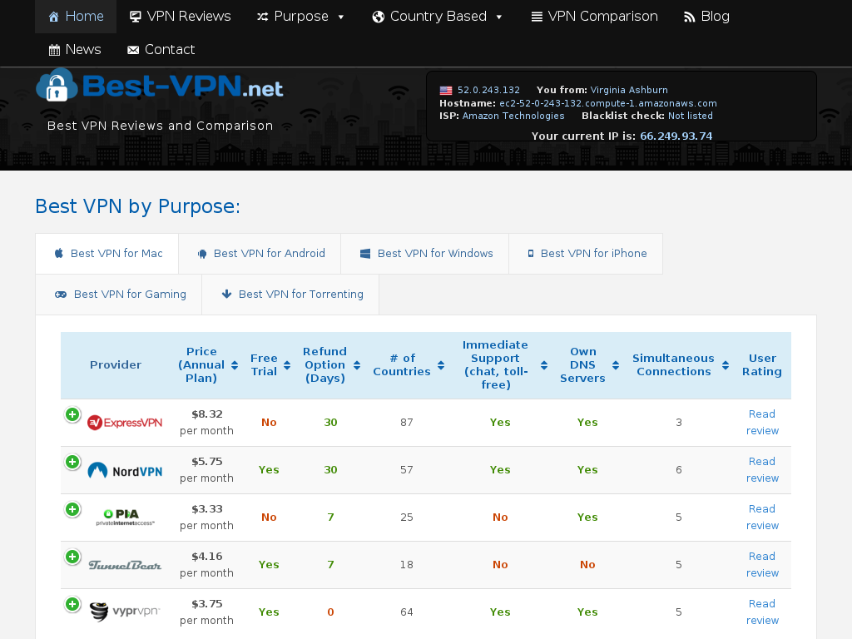Click ExpressVPN countries count 87
Image resolution: width=852 pixels, height=639 pixels.
[406, 423]
